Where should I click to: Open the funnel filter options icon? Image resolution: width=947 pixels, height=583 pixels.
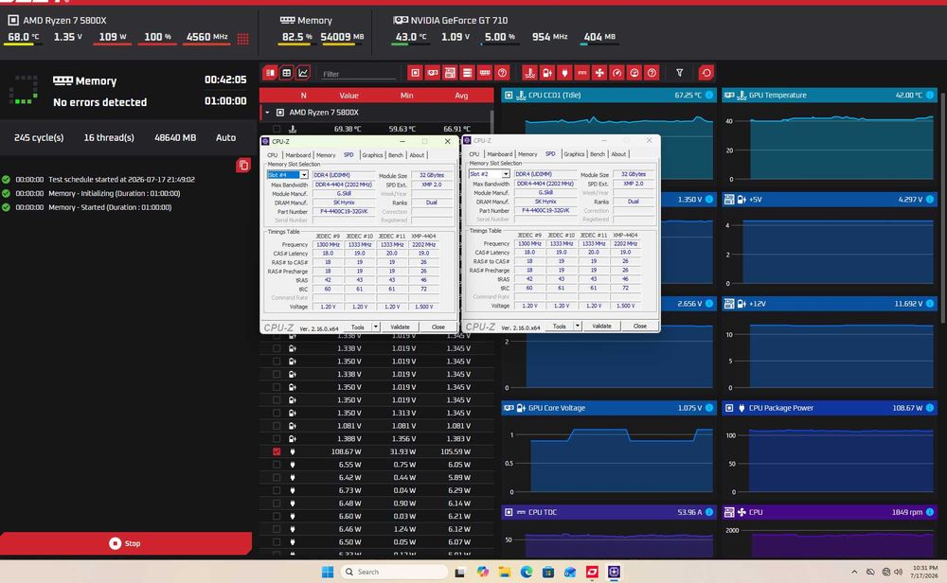coord(679,73)
